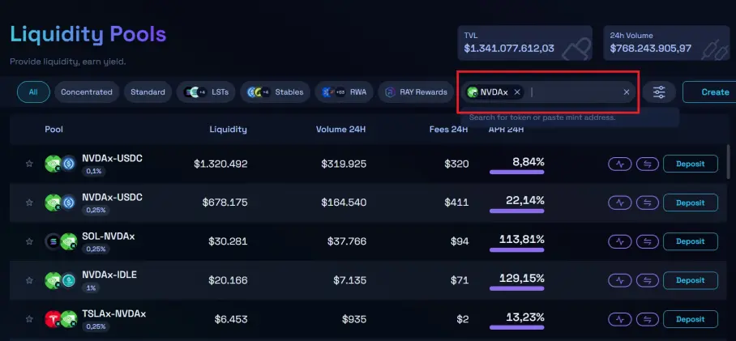Click swap icon for NVDAx-USDC 0,25% pool
The height and width of the screenshot is (341, 736).
648,202
